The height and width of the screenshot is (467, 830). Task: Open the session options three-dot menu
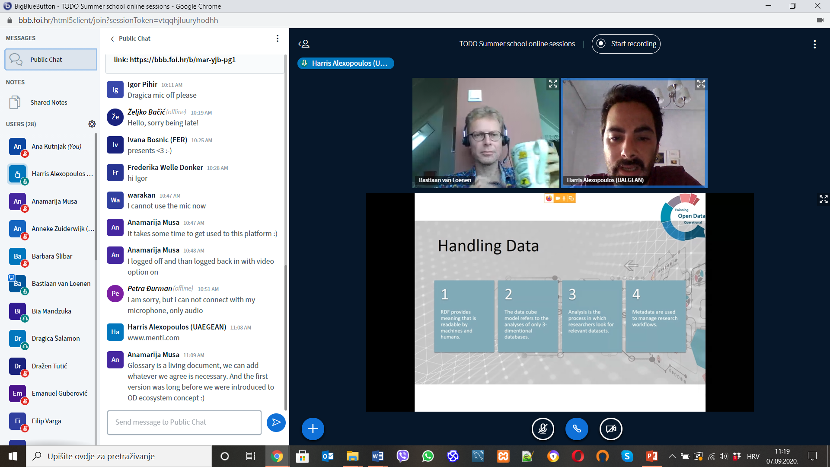pos(814,44)
